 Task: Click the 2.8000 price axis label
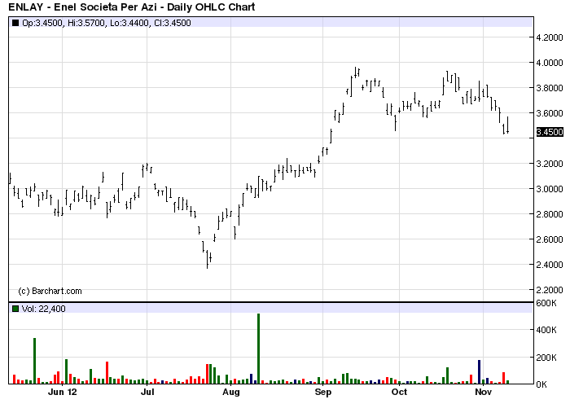coord(550,214)
